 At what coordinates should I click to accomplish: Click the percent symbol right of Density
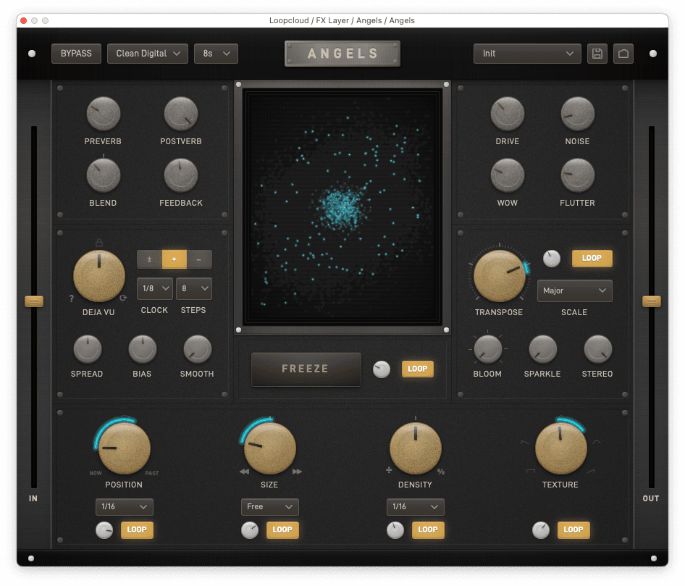[x=441, y=472]
